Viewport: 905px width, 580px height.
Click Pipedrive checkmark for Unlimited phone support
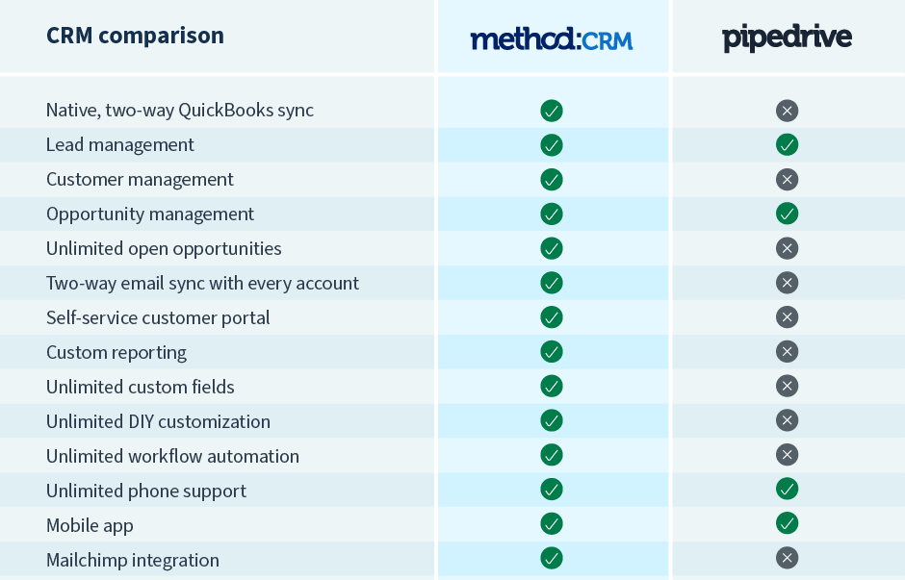coord(787,491)
